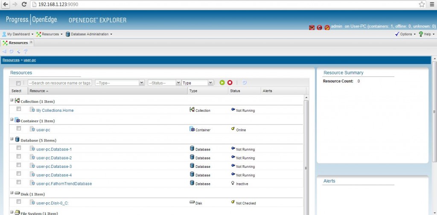Click the search on resource name field
This screenshot has width=437, height=215.
[60, 83]
